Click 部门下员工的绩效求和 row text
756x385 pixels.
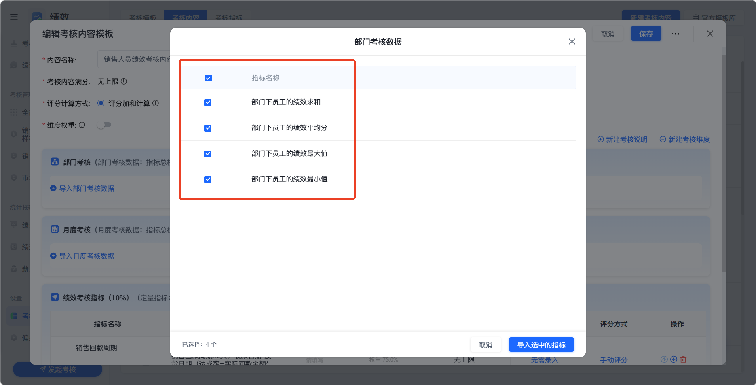286,102
